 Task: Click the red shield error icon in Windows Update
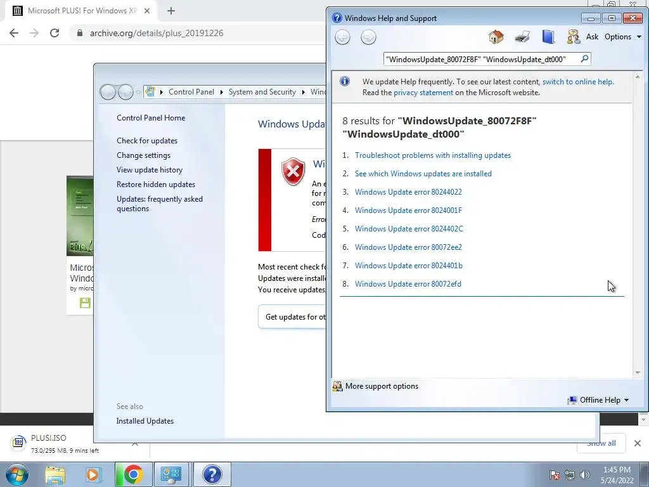(293, 171)
